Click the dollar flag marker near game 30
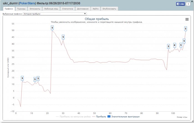The height and width of the screenshot is (123, 194). click(x=63, y=37)
